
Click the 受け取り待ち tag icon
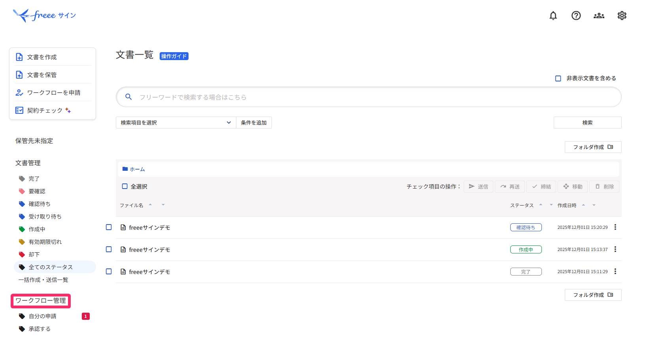22,217
